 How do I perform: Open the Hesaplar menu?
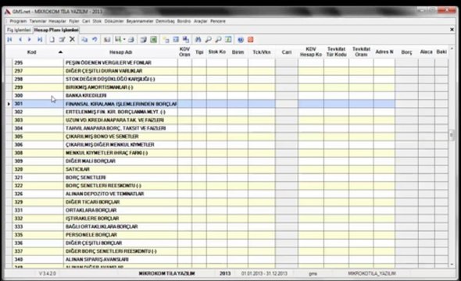click(x=57, y=21)
